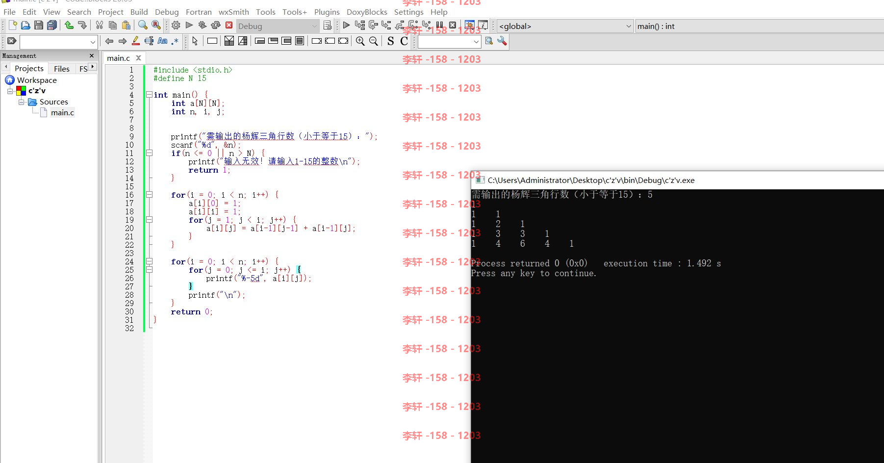Open the empty combo box beside the C icon

[449, 42]
